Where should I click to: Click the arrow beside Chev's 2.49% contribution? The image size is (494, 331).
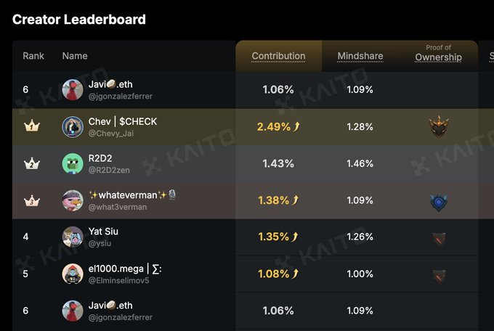(296, 127)
